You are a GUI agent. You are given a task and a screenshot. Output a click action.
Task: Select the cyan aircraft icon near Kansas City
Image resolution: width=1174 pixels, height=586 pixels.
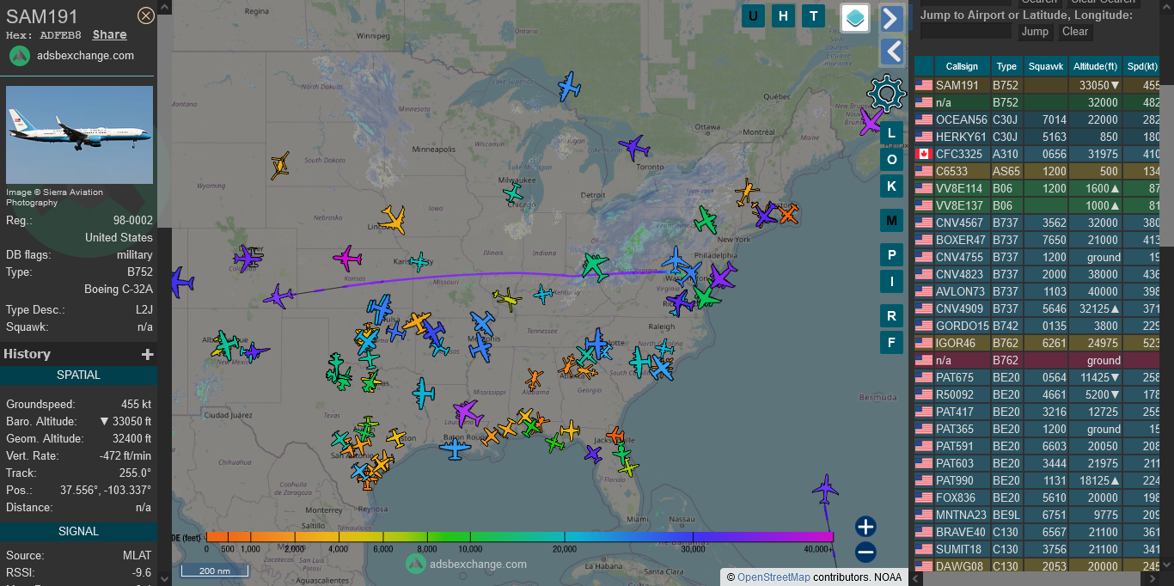pos(419,262)
